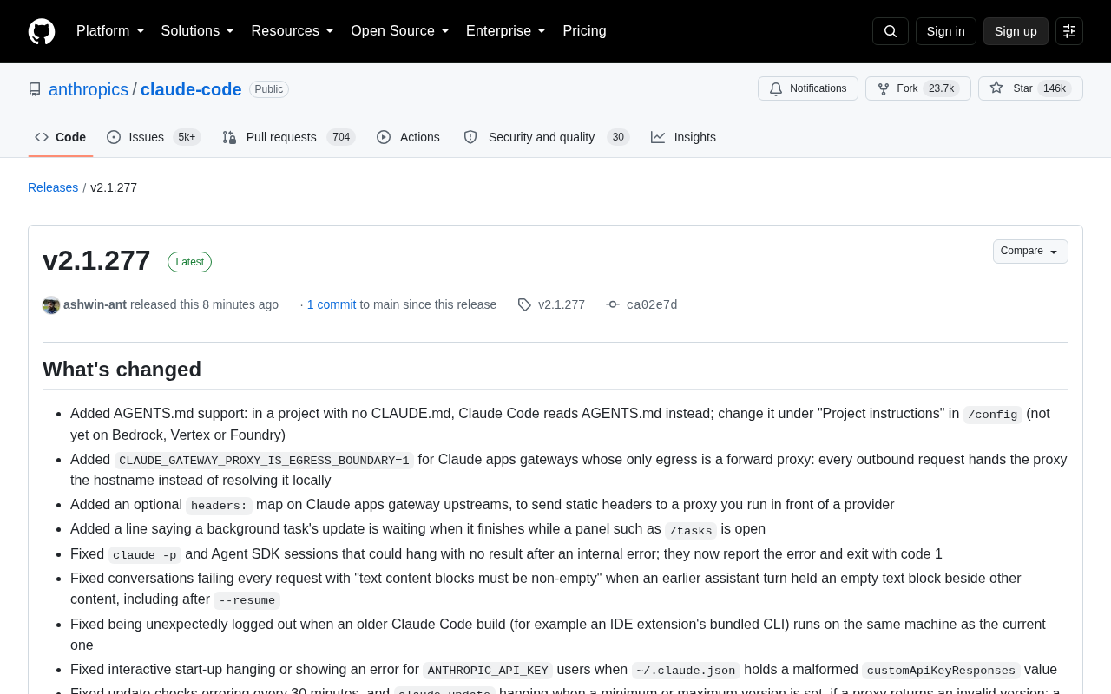Click the CLAUDE_GATEWAY_PROXY_IS_EGRESS_BOUNDARY=1 code text
The image size is (1111, 694).
(x=264, y=461)
